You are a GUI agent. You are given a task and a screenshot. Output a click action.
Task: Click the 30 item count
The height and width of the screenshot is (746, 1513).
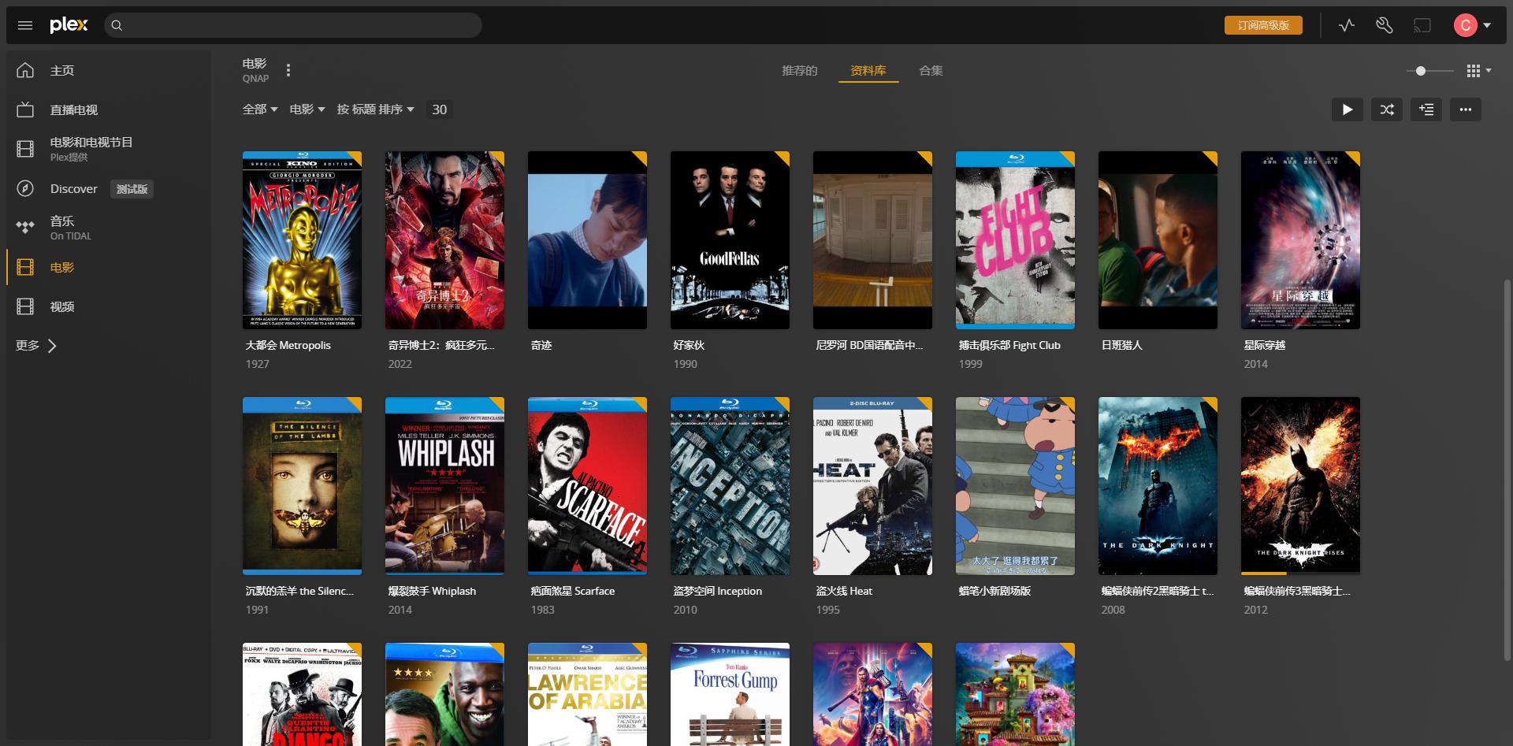click(x=439, y=109)
